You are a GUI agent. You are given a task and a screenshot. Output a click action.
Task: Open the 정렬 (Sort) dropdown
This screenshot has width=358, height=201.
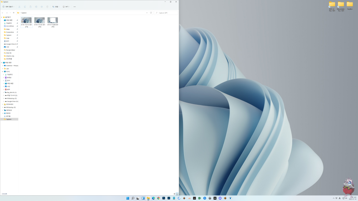tap(56, 6)
